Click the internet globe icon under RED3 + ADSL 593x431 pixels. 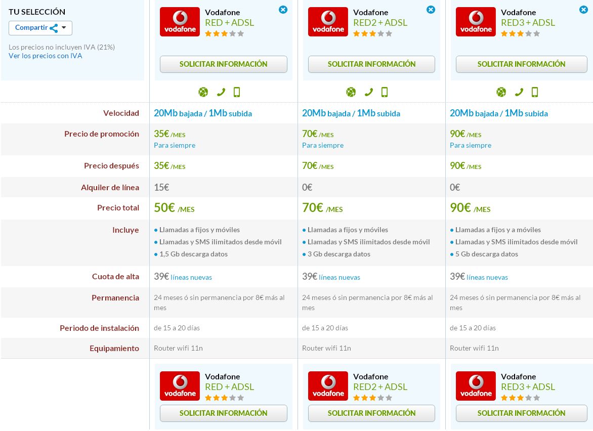[501, 92]
